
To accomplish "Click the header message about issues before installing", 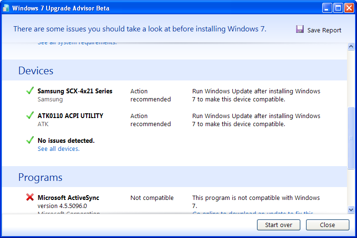I will (x=140, y=29).
